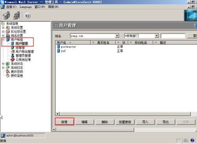The width and height of the screenshot is (197, 144).
Task: Expand the 域名设置 tree node
Action: (x=3, y=36)
